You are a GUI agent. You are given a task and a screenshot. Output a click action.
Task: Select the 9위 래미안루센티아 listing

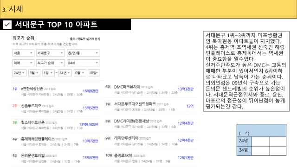pos(149,141)
